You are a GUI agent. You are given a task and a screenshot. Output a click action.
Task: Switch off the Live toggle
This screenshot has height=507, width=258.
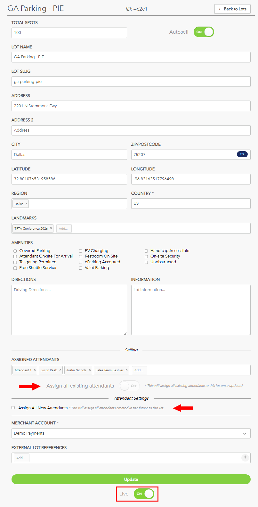144,494
